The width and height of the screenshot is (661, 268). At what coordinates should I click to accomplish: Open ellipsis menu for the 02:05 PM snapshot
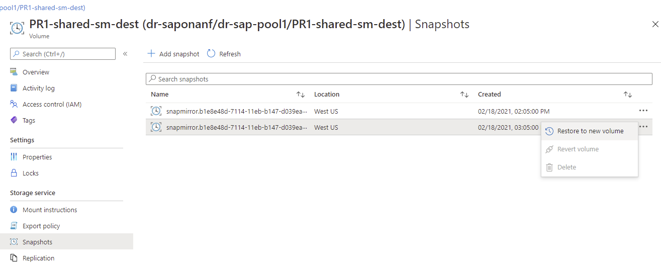[x=643, y=111]
